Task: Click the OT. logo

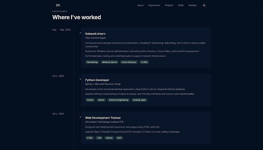Action: coord(58,5)
